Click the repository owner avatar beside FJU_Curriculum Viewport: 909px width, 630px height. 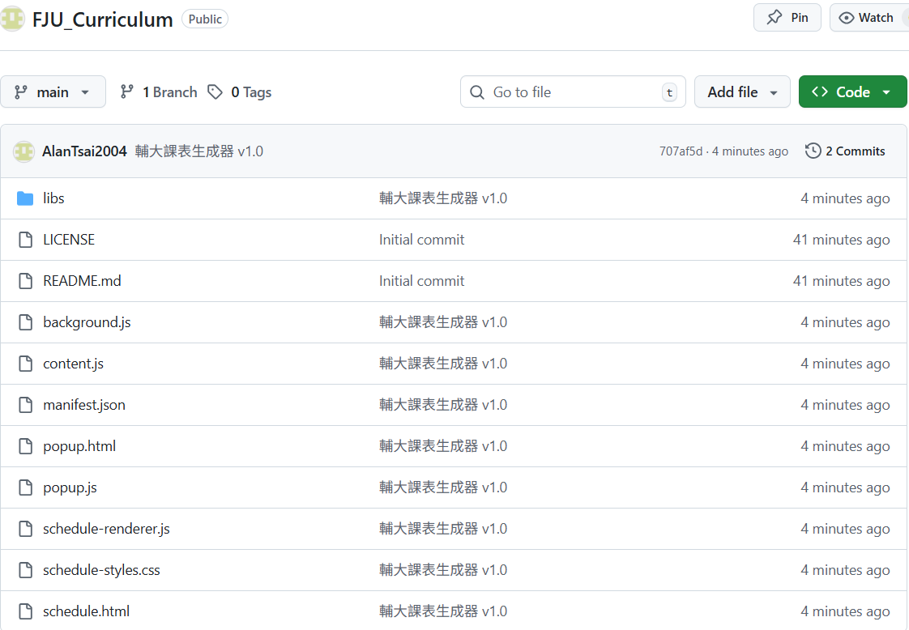coord(11,19)
